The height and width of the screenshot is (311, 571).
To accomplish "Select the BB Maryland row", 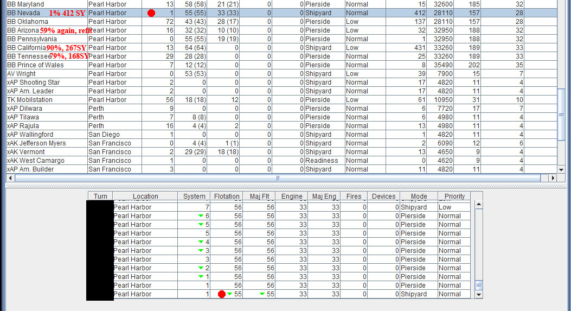I will point(282,4).
